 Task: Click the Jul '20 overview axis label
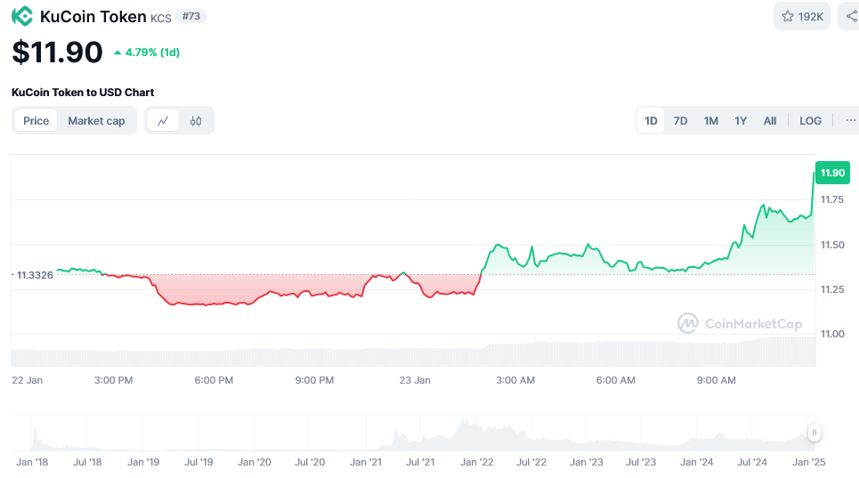click(x=310, y=462)
